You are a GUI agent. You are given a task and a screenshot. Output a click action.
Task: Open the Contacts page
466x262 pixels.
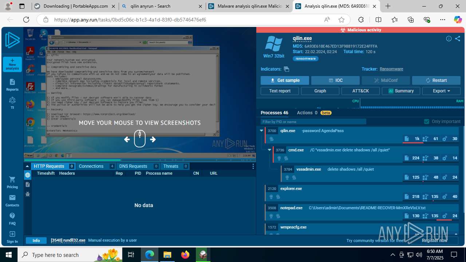click(12, 201)
